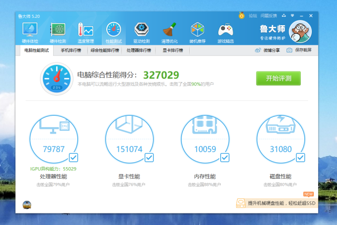The image size is (337, 225).
Task: Toggle the 显卡性能 checkbox
Action: [149, 158]
